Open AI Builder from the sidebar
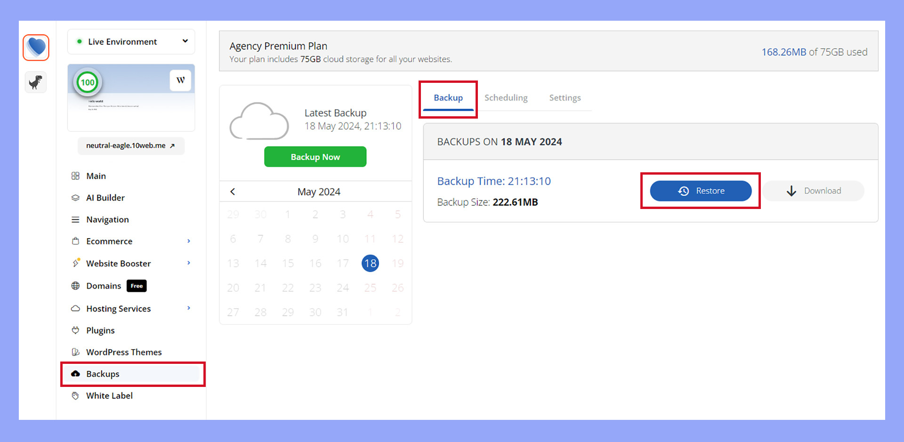The image size is (904, 442). tap(76, 198)
